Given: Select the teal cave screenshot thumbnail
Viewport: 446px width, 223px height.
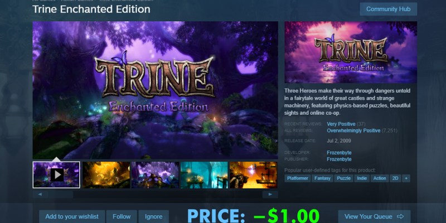Looking at the screenshot, I should (x=204, y=174).
